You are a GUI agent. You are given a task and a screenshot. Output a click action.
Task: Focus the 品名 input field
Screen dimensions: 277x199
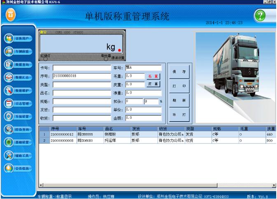pyautogui.click(x=82, y=93)
